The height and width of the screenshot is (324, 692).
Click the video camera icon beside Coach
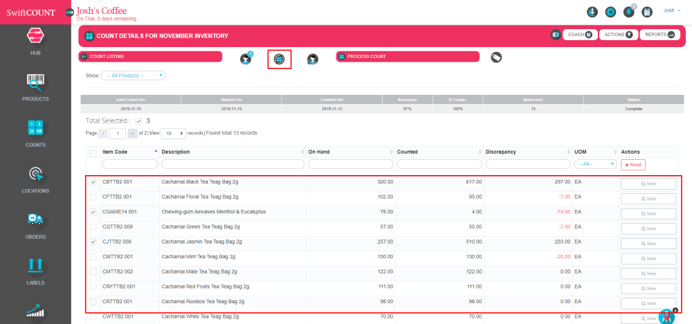point(556,35)
